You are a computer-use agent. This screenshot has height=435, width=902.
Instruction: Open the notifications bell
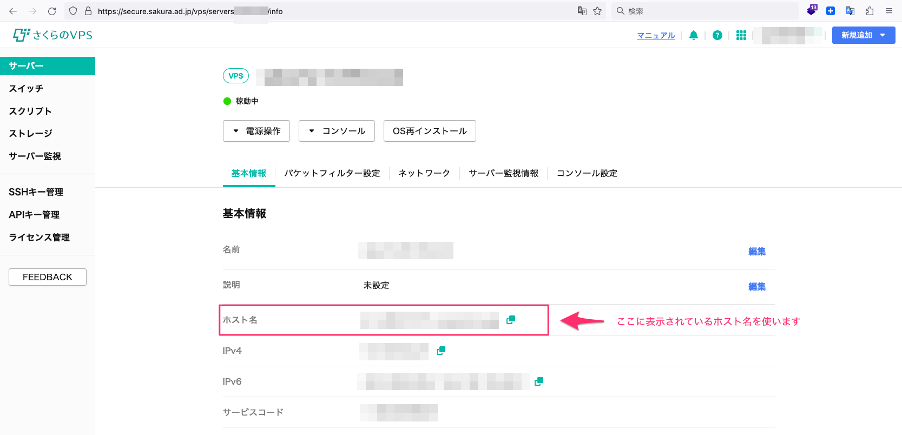point(693,35)
